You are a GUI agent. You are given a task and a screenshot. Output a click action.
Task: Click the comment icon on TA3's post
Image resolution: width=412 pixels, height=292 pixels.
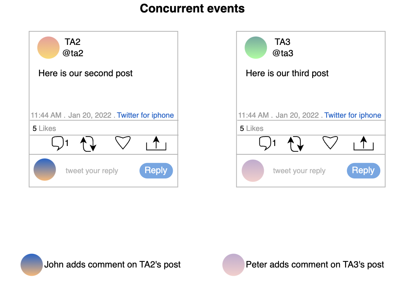[x=265, y=143]
